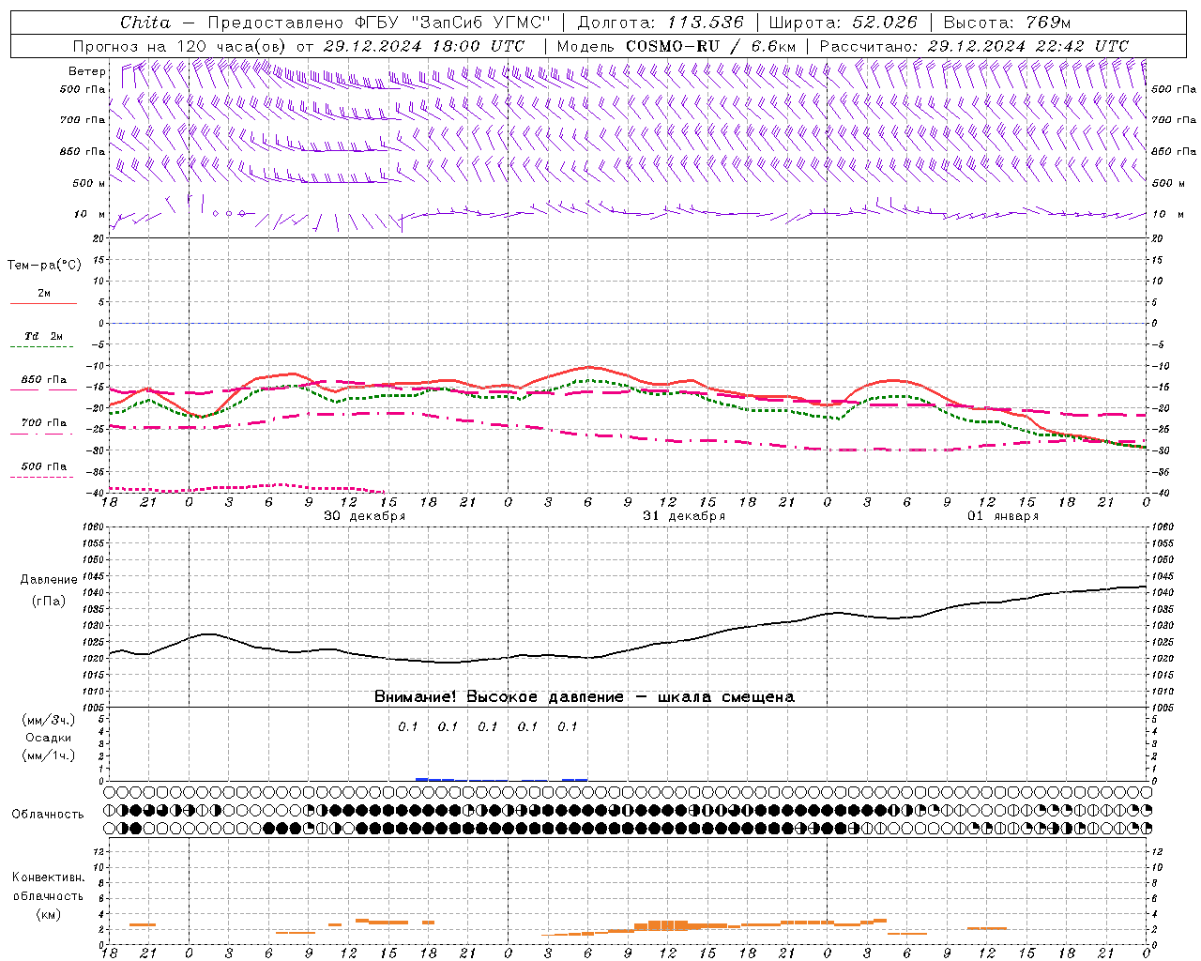Image resolution: width=1201 pixels, height=961 pixels.
Task: Click the date label "31 декабря"
Action: point(684,516)
